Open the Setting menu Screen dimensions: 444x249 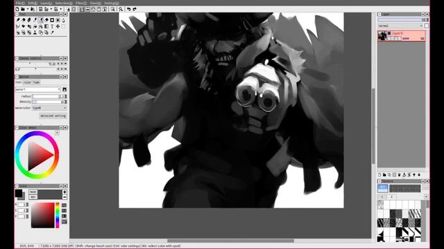pos(112,3)
